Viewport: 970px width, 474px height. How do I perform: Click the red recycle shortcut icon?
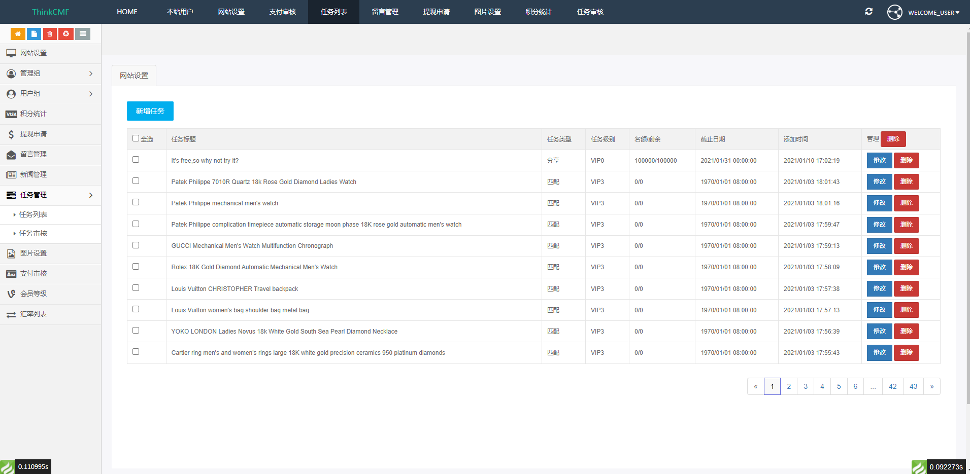click(x=66, y=34)
